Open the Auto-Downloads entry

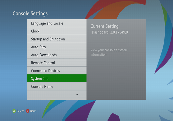[x=44, y=55]
